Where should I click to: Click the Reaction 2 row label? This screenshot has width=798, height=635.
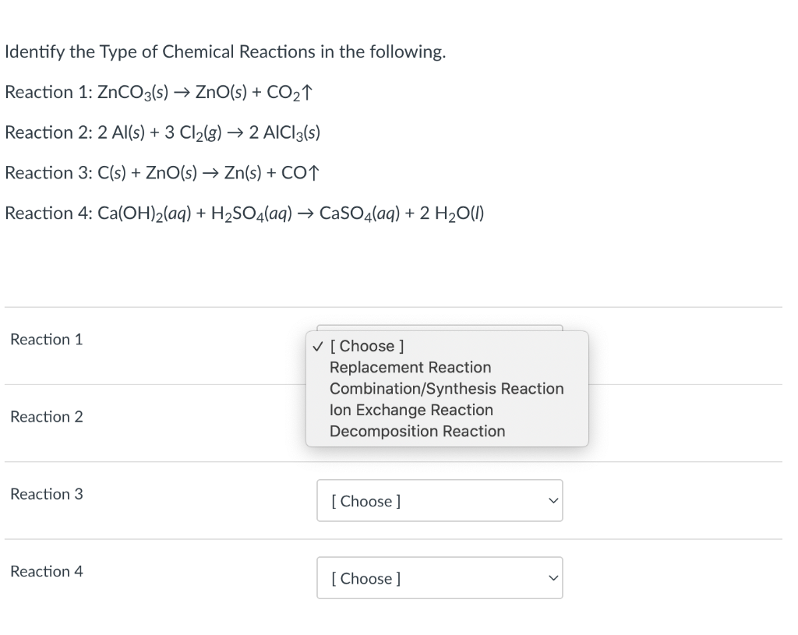tap(46, 417)
